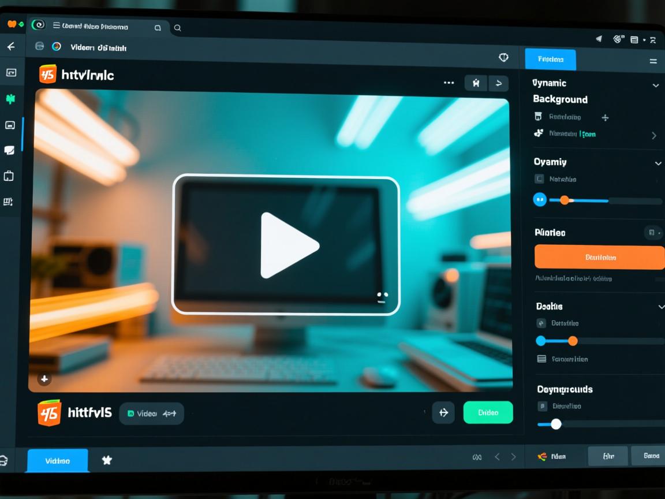Select the clipboard icon in left sidebar
665x499 pixels.
click(x=9, y=176)
